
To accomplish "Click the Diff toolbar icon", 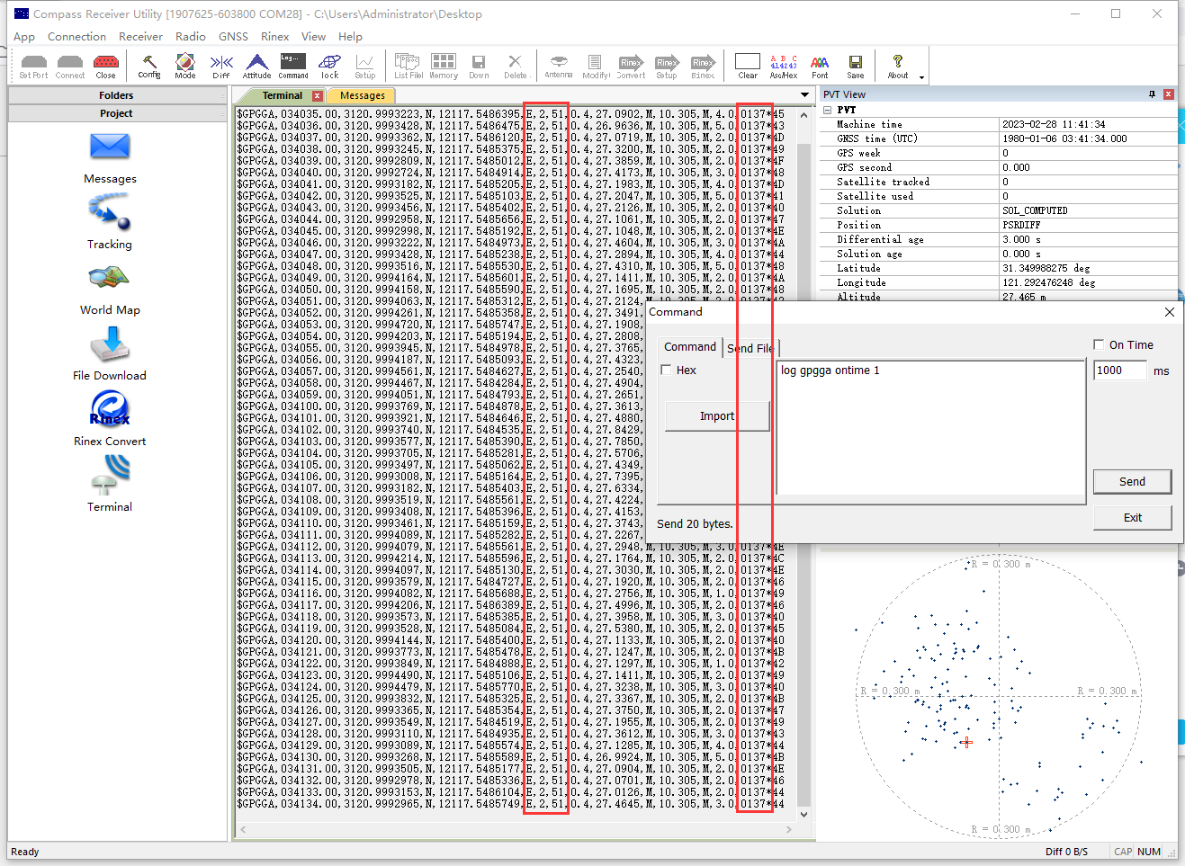I will (x=221, y=66).
